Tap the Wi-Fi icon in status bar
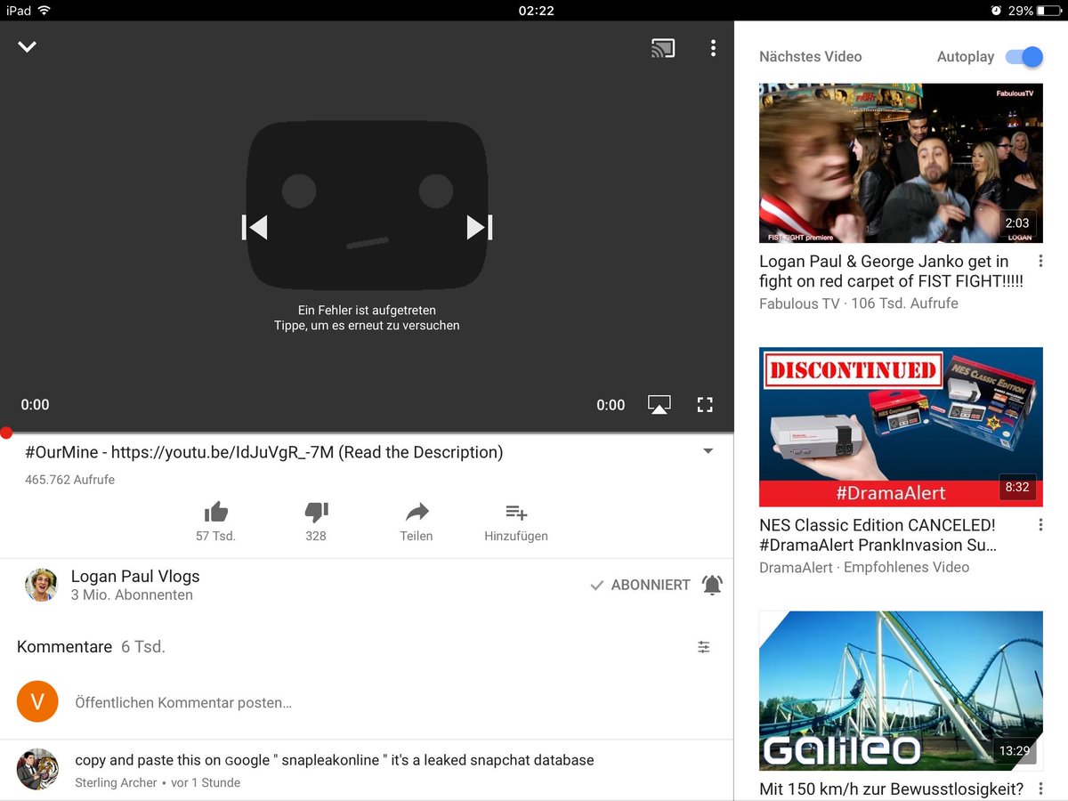Viewport: 1068px width, 801px height. click(x=44, y=11)
